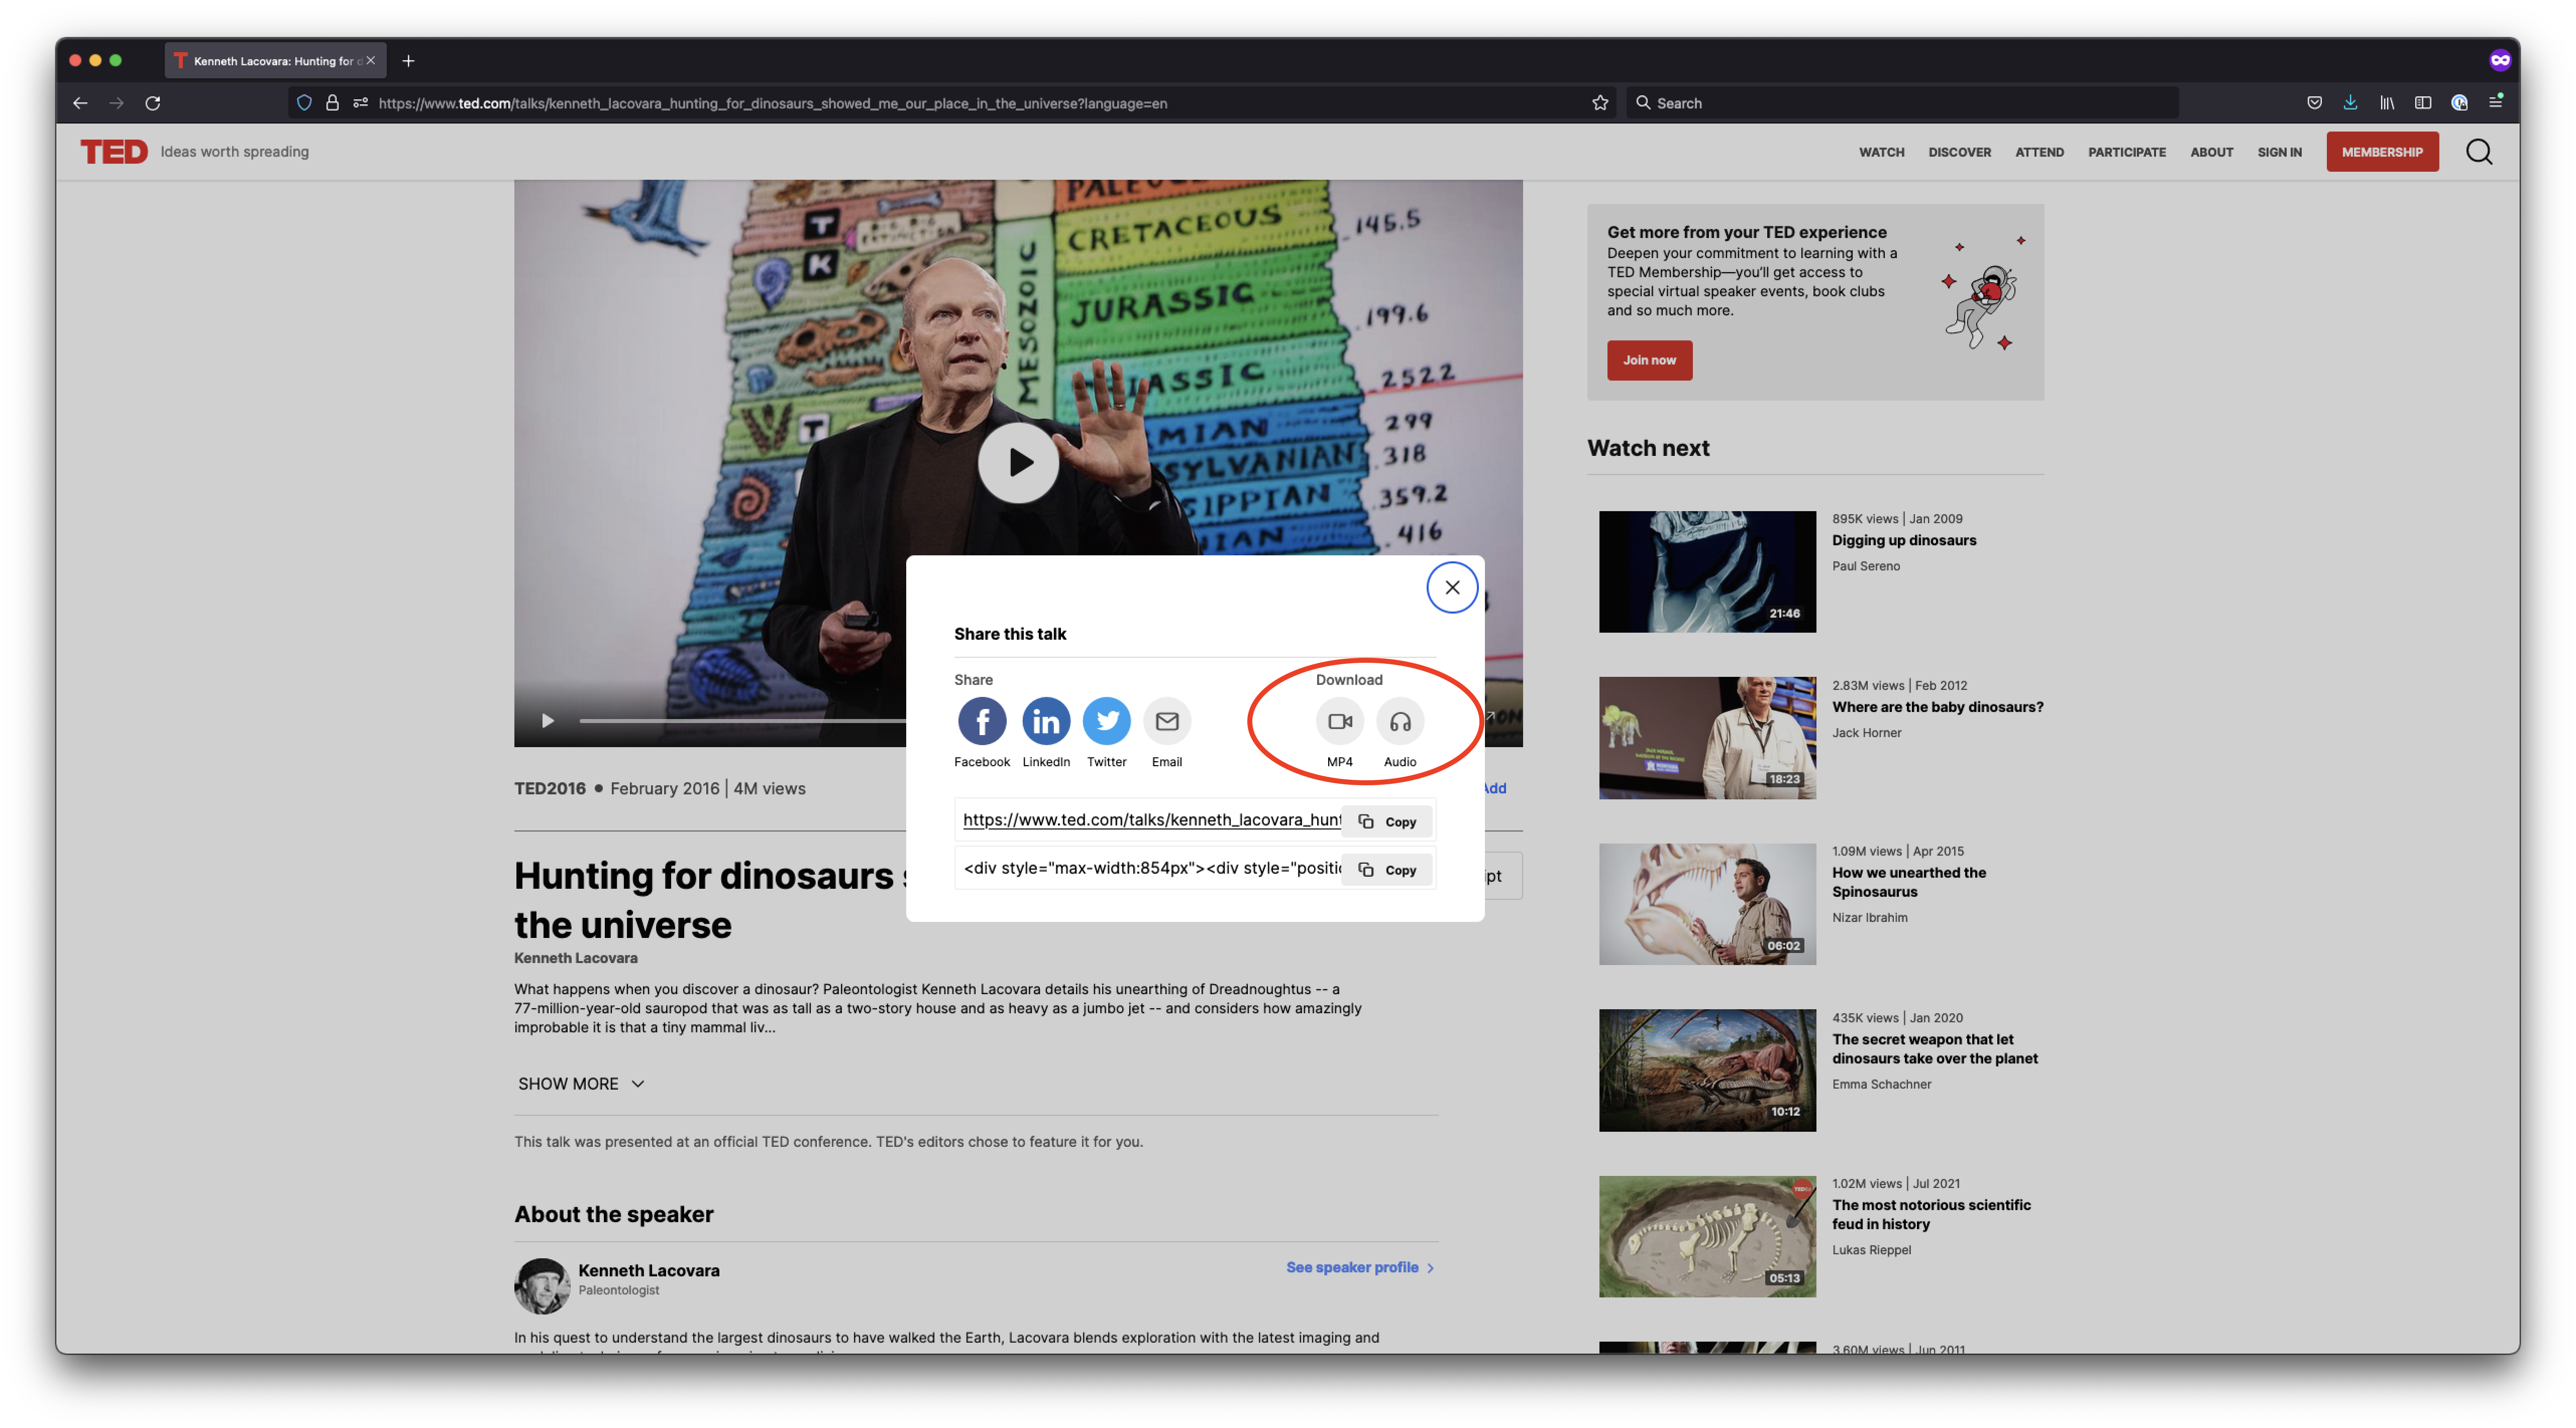
Task: Open Digging up dinosaurs thumbnail
Action: pyautogui.click(x=1707, y=571)
